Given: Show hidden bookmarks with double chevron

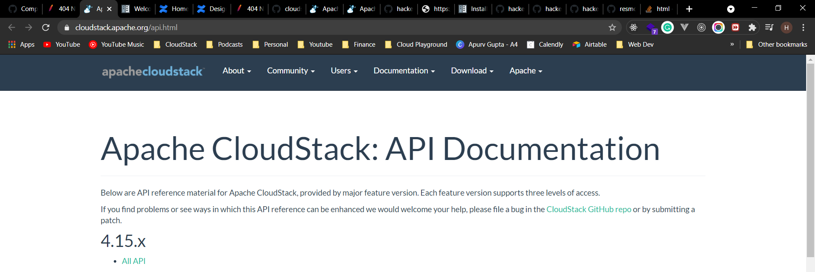Looking at the screenshot, I should click(x=732, y=44).
